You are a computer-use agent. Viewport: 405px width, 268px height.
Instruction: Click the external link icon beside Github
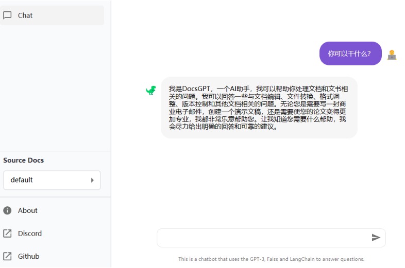click(x=7, y=256)
